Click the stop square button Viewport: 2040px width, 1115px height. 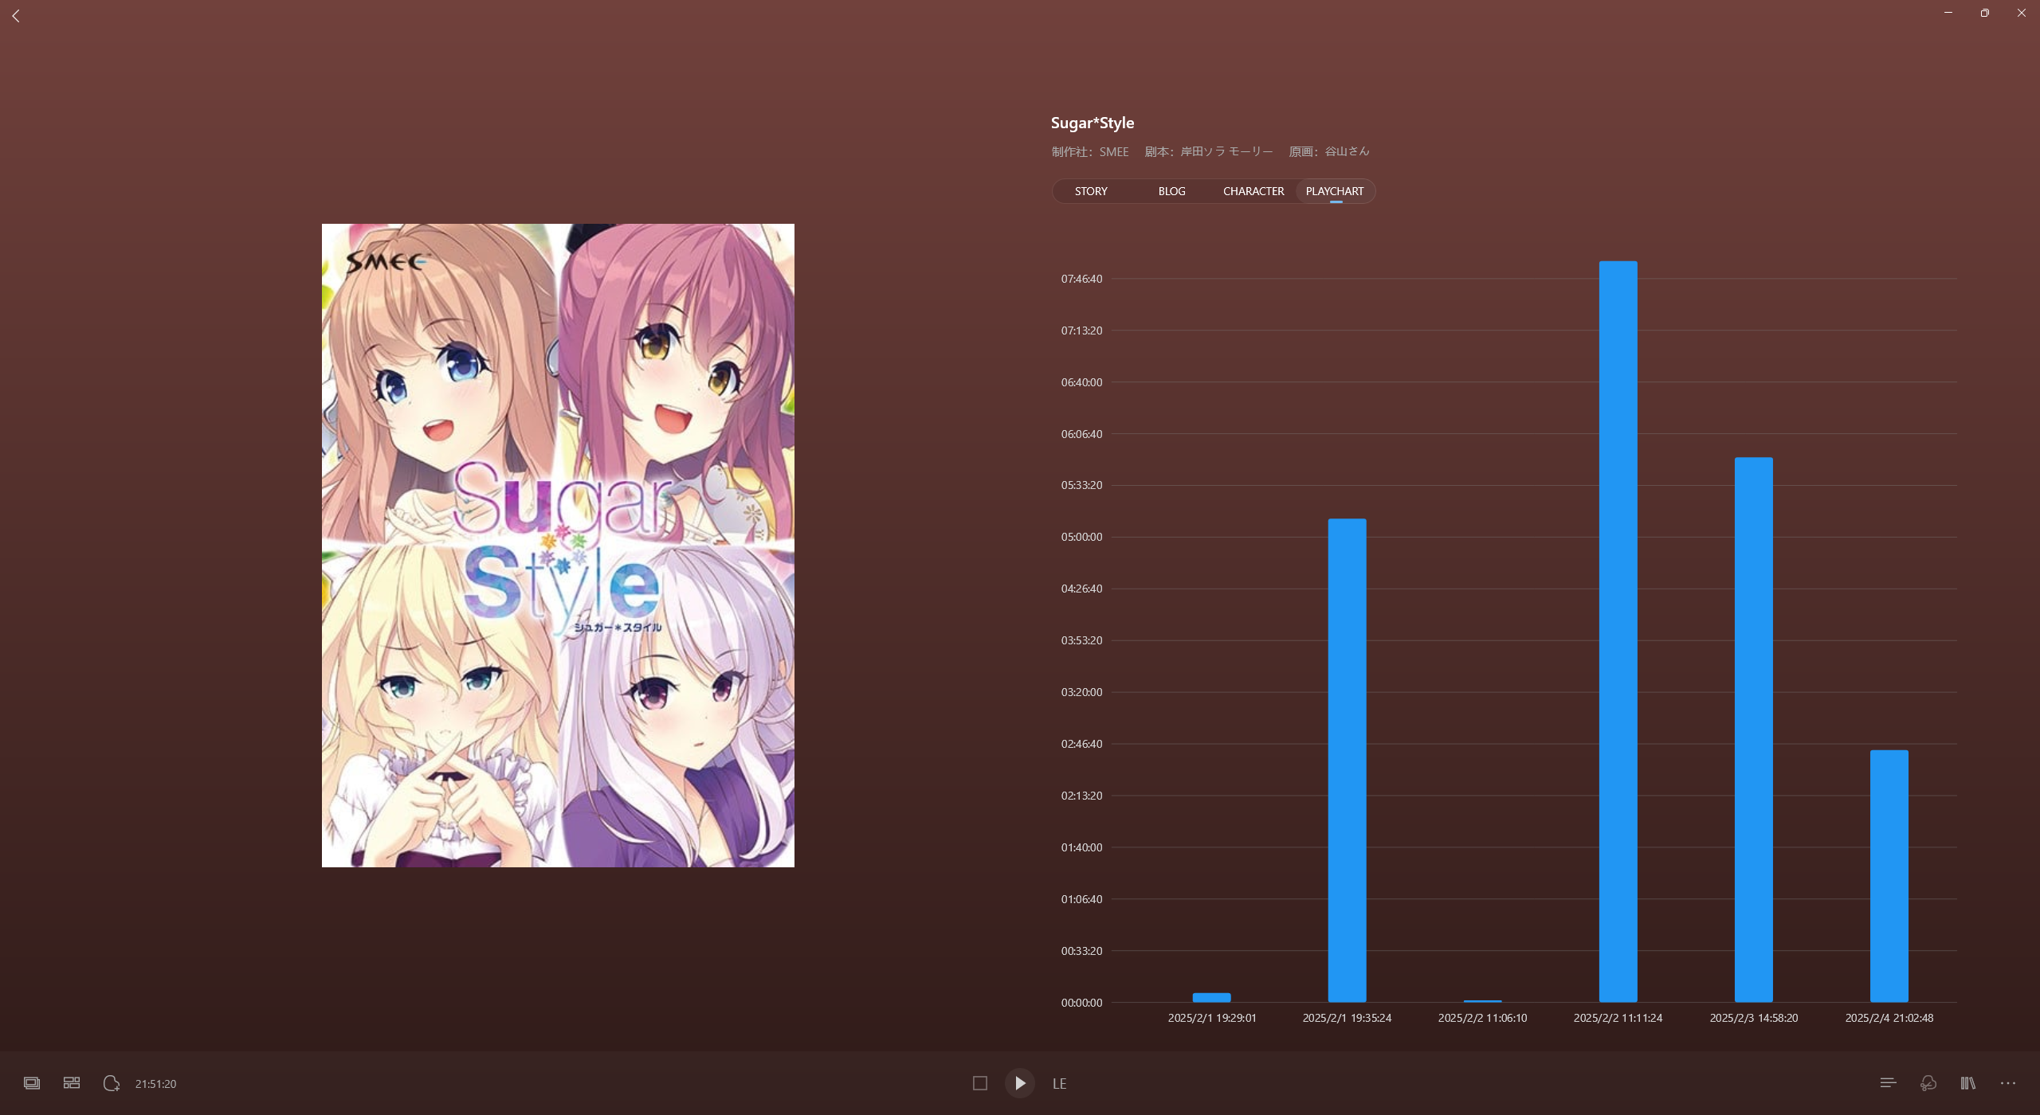980,1083
